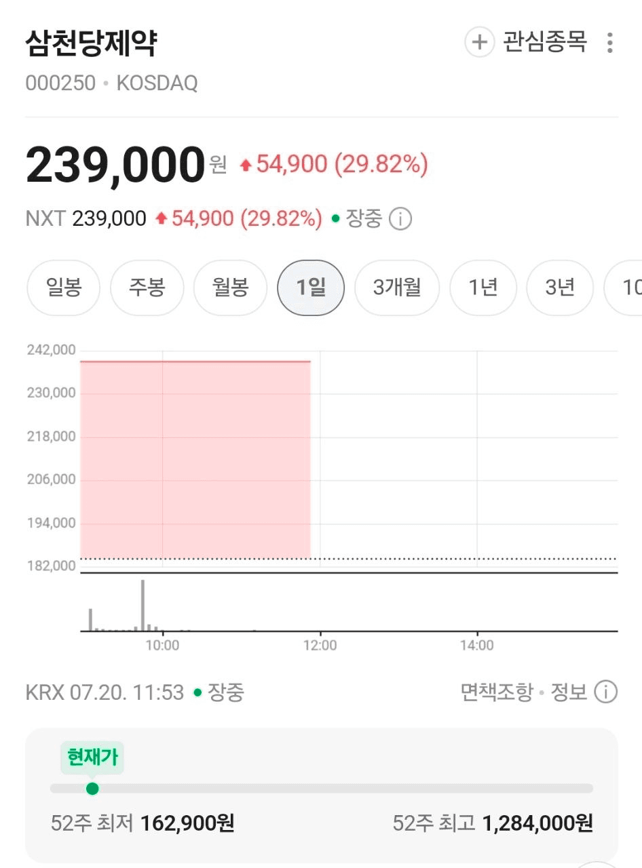Open the 면책조항 link
This screenshot has width=642, height=868.
(x=497, y=692)
